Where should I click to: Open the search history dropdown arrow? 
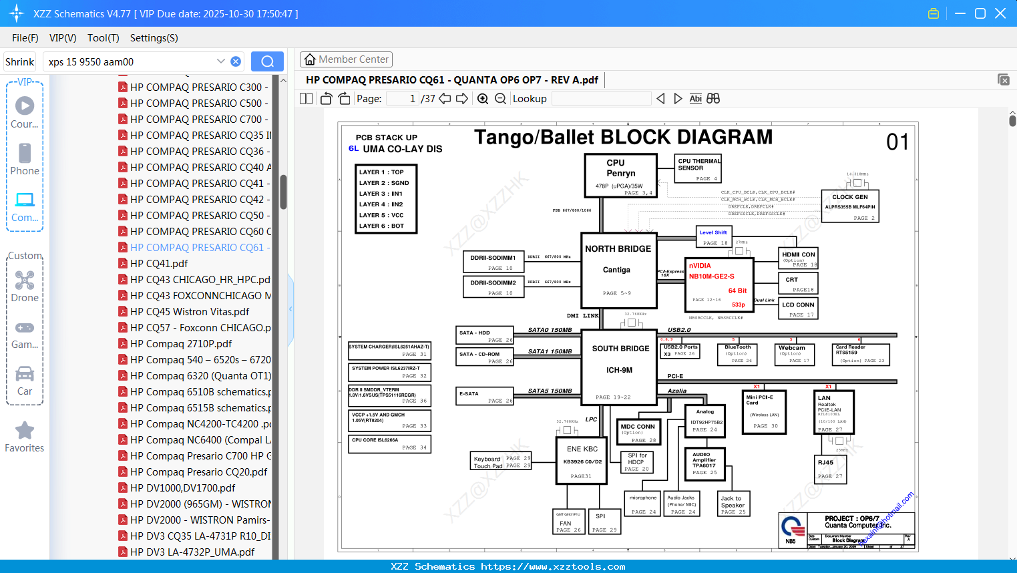pos(221,61)
